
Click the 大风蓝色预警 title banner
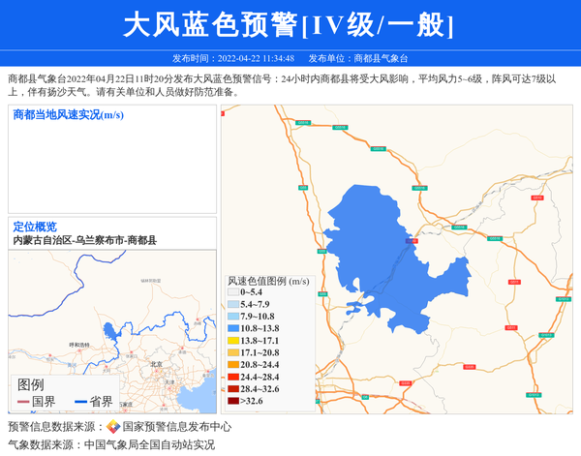click(x=289, y=24)
